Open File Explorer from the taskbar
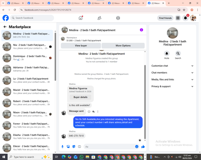Screen dimensions: 201x160 87,157
